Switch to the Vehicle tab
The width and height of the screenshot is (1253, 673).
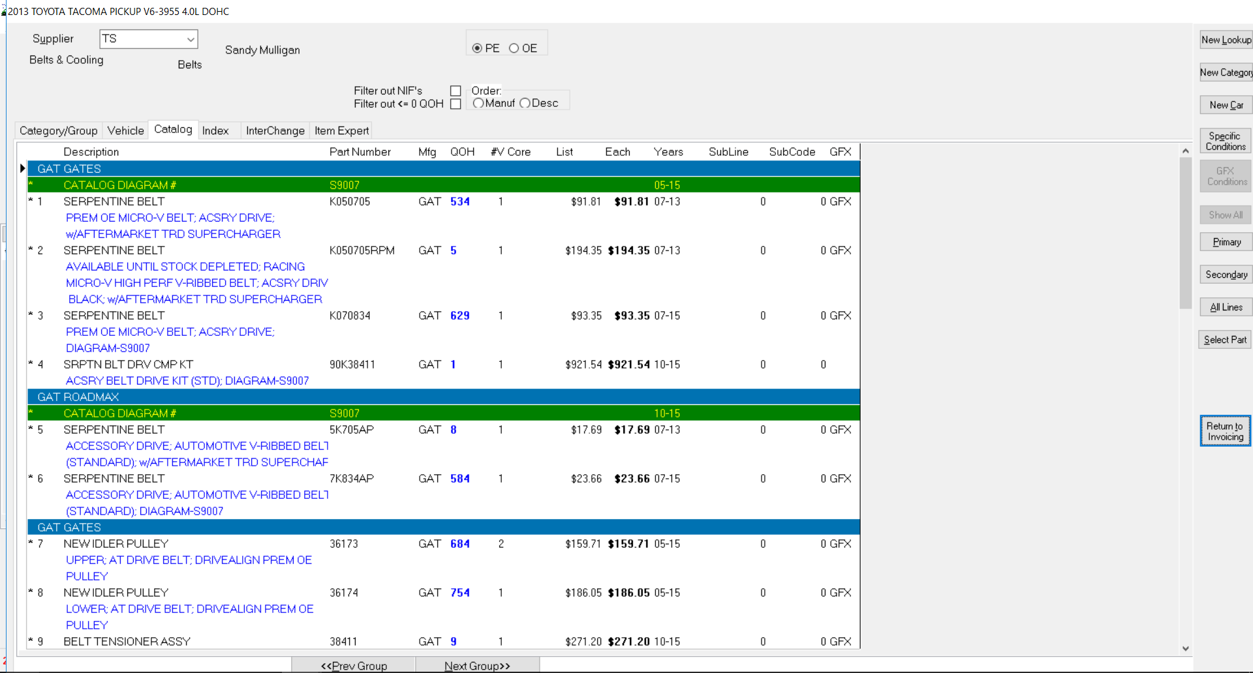(x=125, y=130)
